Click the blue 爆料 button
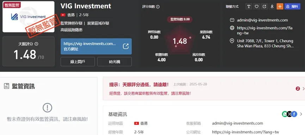This screenshot has height=135, width=305. point(292,6)
